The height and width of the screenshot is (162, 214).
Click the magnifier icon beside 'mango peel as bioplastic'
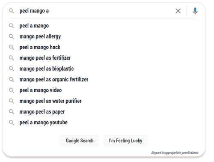click(12, 69)
